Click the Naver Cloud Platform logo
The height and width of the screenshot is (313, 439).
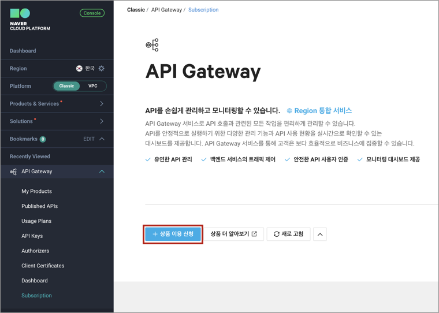point(30,19)
